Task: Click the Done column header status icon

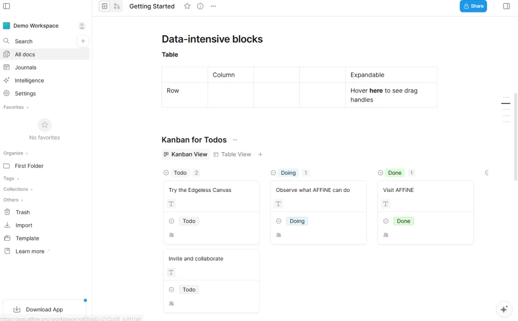Action: [380, 173]
